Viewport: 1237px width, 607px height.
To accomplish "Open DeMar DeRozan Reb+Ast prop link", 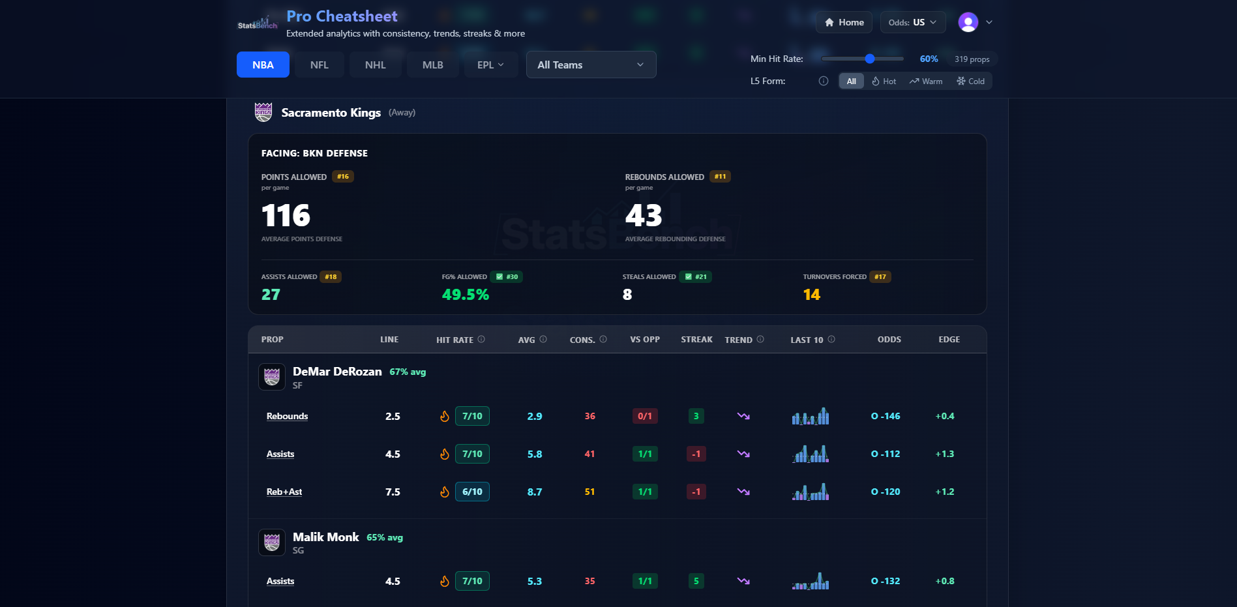I will pos(284,492).
